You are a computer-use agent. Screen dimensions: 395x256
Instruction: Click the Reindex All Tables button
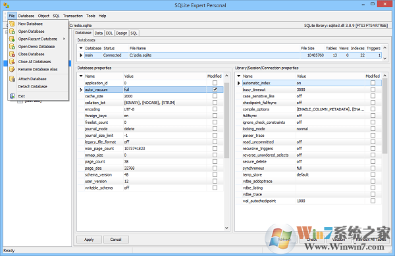(x=371, y=240)
